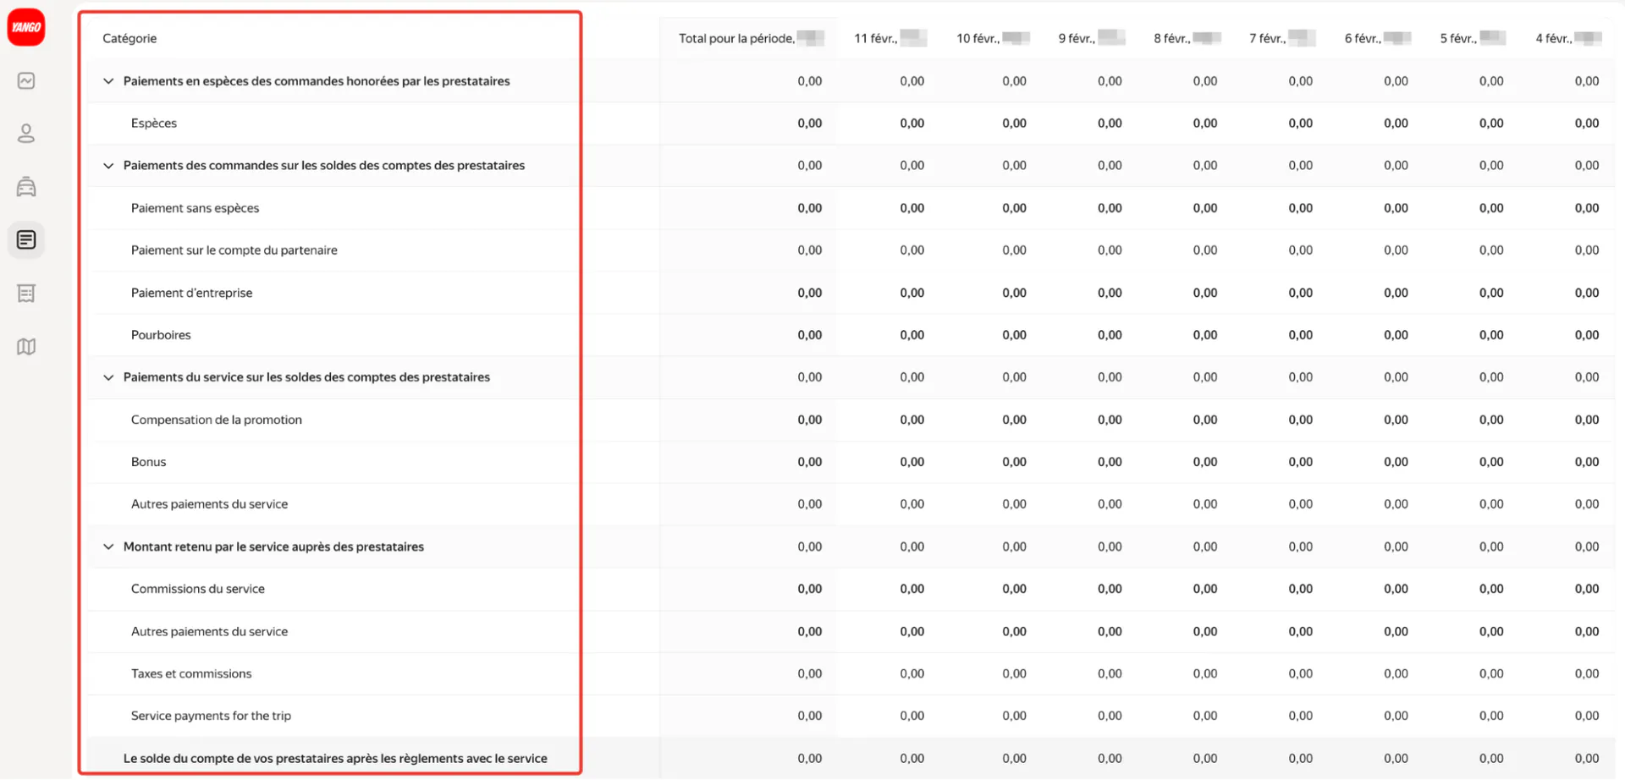The width and height of the screenshot is (1625, 780).
Task: Click the Yango logo icon
Action: pos(26,27)
